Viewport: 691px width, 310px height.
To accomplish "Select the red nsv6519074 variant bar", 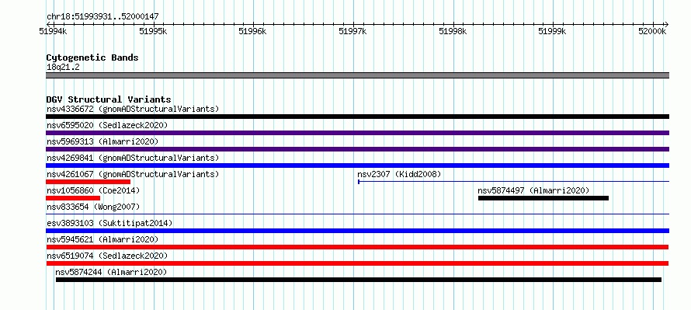I will [357, 263].
